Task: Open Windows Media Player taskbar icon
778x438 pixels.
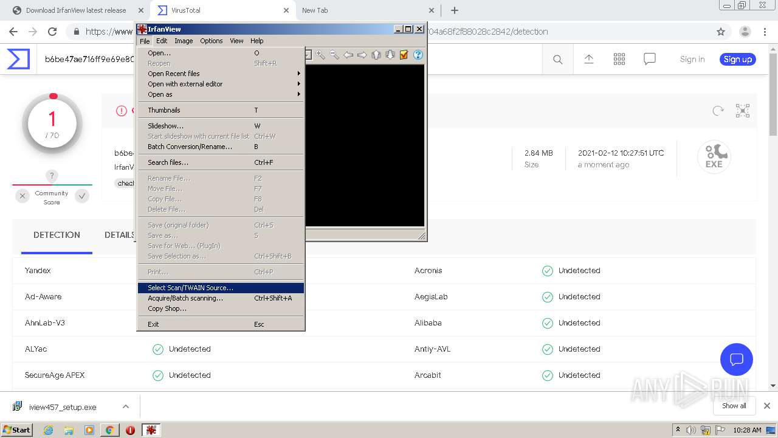Action: click(89, 430)
